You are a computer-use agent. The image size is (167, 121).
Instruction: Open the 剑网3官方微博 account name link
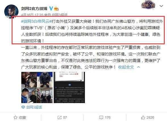(x=34, y=9)
